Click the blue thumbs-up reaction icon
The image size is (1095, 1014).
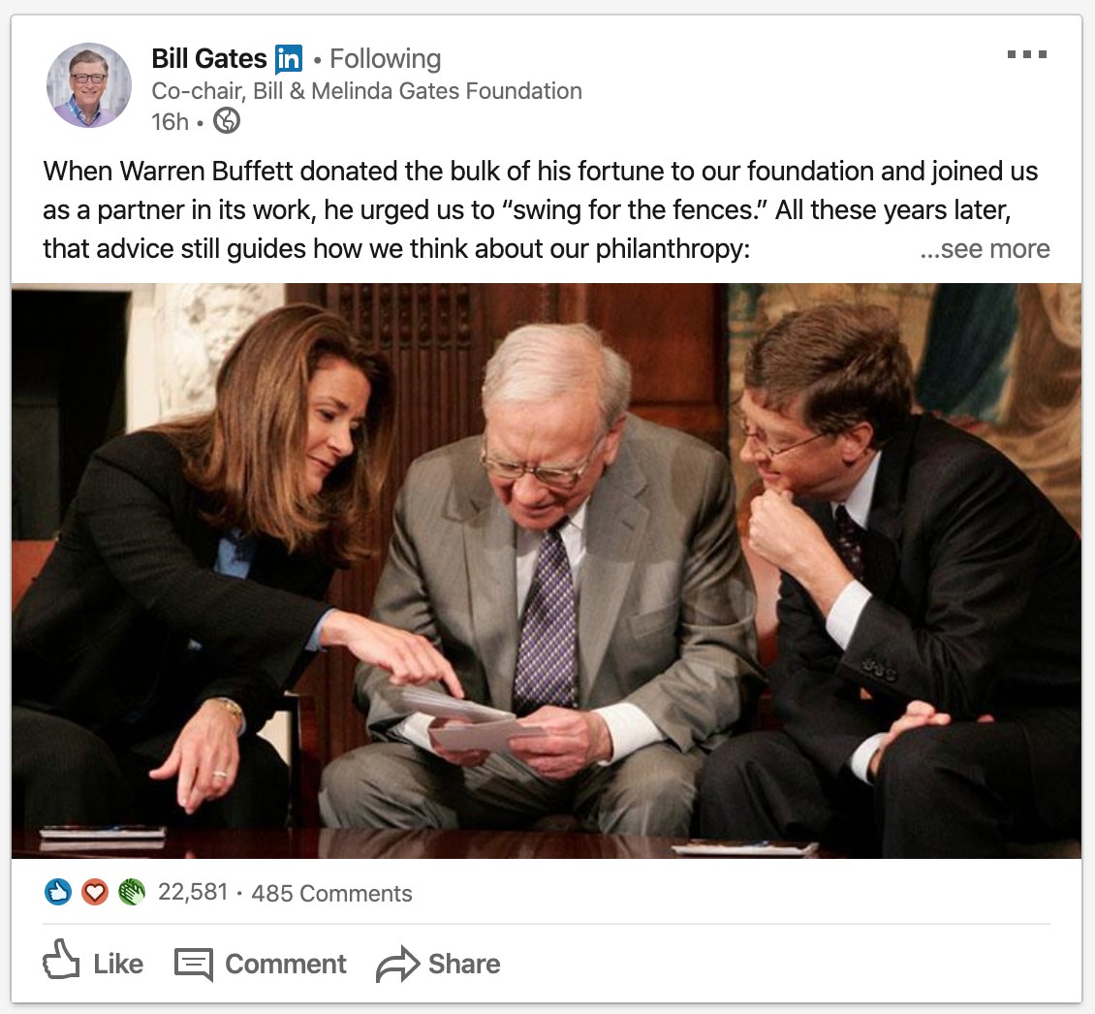(x=58, y=892)
